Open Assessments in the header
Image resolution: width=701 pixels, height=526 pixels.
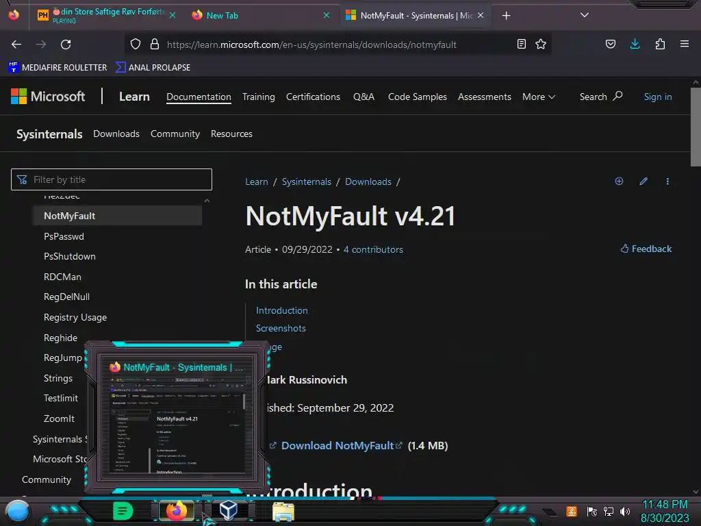484,97
